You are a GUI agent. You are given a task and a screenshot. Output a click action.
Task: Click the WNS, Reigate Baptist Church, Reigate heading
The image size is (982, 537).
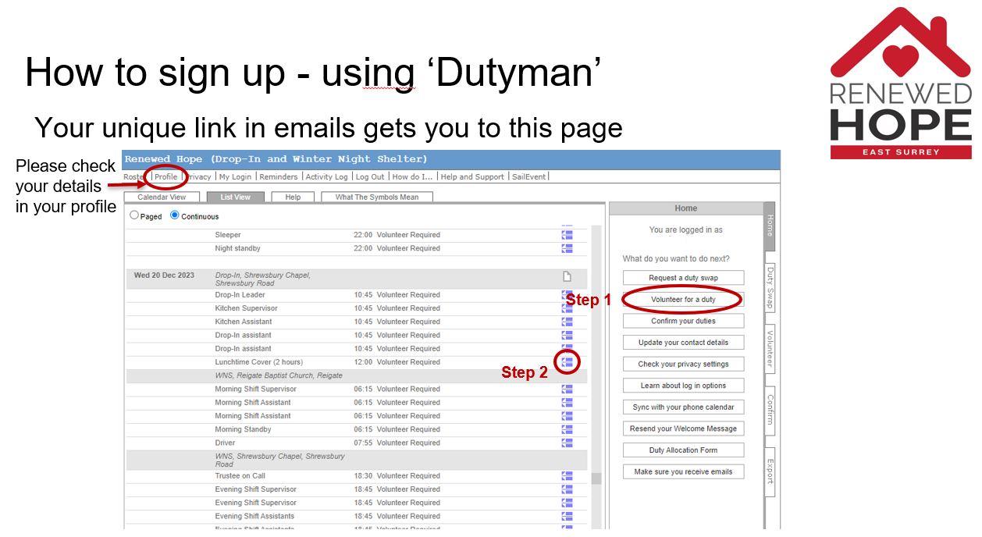pos(279,375)
